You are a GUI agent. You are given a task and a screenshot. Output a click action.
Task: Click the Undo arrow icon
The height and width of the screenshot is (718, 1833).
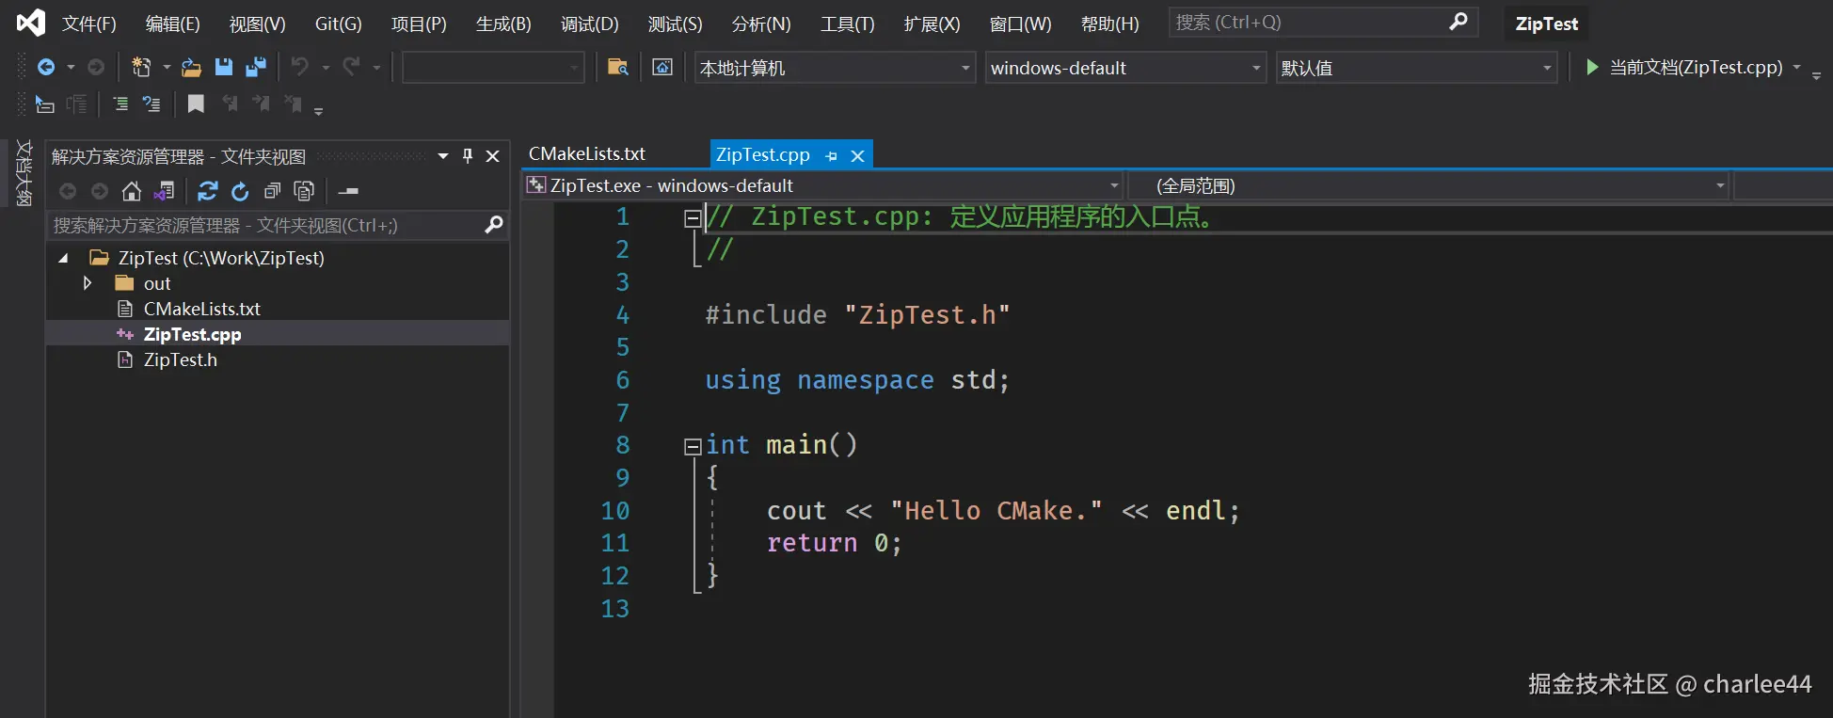300,67
